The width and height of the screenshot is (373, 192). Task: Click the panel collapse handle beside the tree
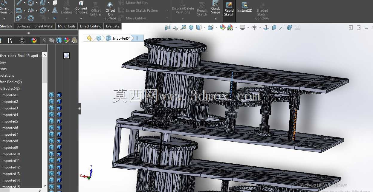tap(80, 109)
